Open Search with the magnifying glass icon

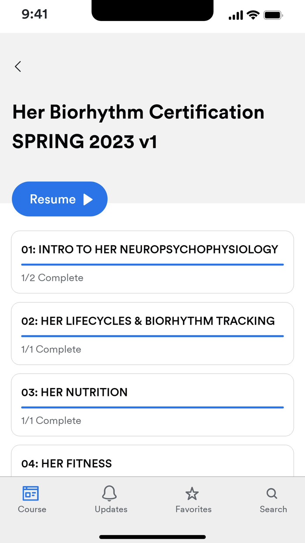click(x=272, y=494)
